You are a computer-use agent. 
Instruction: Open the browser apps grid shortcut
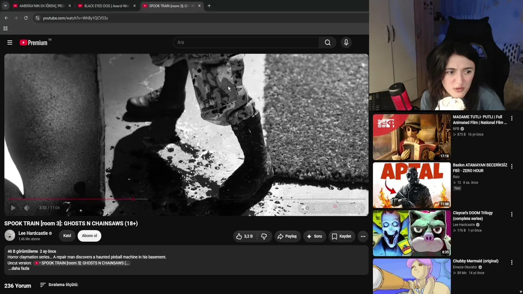(5, 29)
